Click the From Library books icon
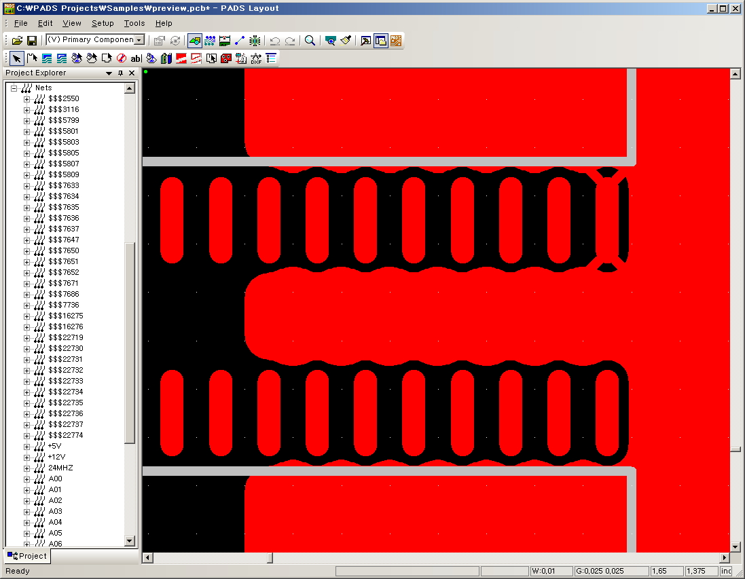 pos(166,58)
